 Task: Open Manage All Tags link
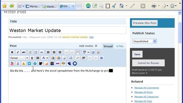coord(143,101)
